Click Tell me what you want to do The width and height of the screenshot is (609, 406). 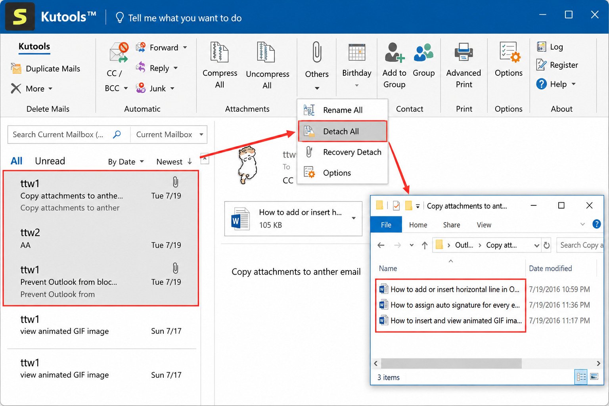click(185, 18)
